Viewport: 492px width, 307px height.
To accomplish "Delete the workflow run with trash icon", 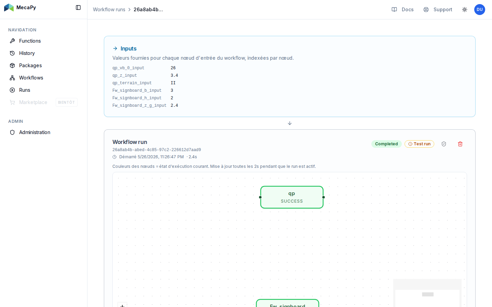I will point(460,144).
